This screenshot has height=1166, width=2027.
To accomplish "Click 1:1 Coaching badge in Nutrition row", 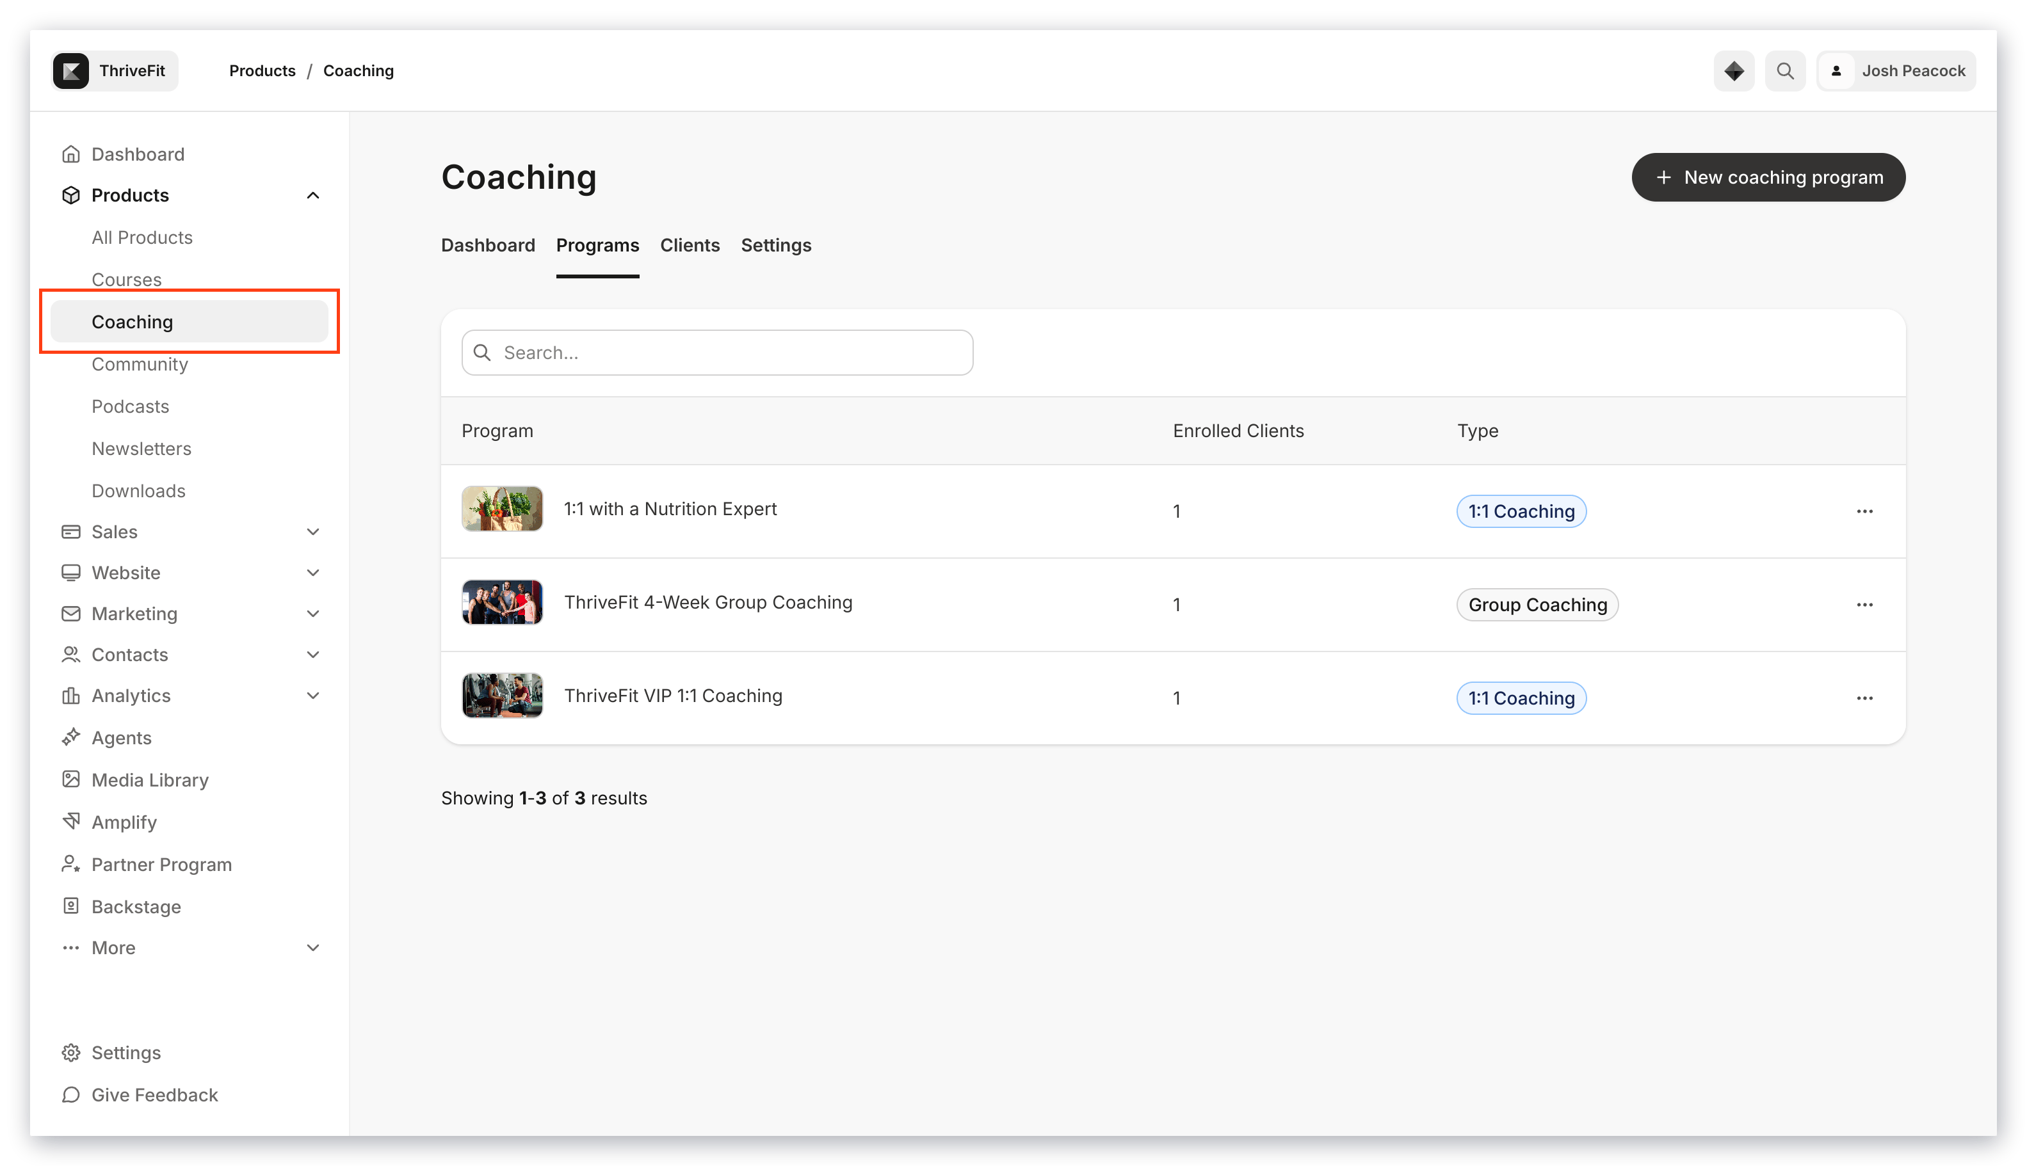I will click(1521, 511).
